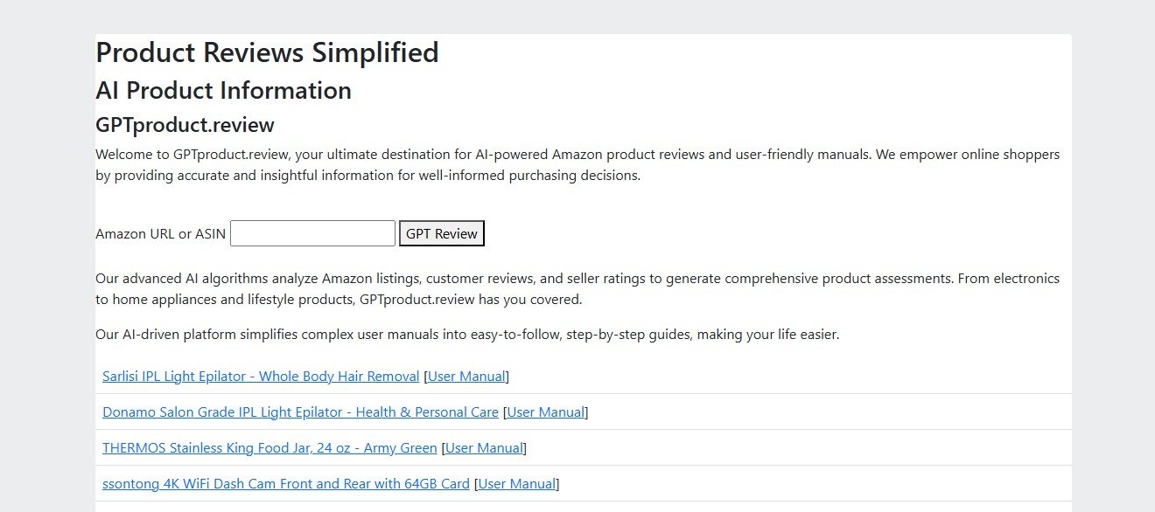Click the GPTproduct.review heading
Viewport: 1155px width, 512px height.
pos(185,125)
